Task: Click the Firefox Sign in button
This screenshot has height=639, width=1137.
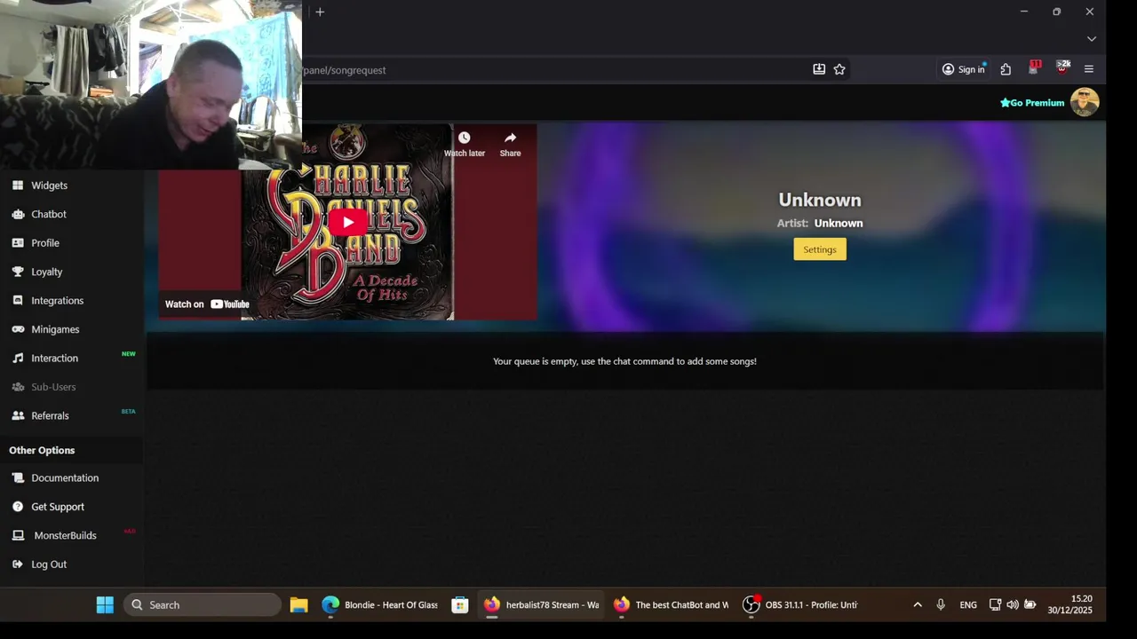Action: click(964, 69)
